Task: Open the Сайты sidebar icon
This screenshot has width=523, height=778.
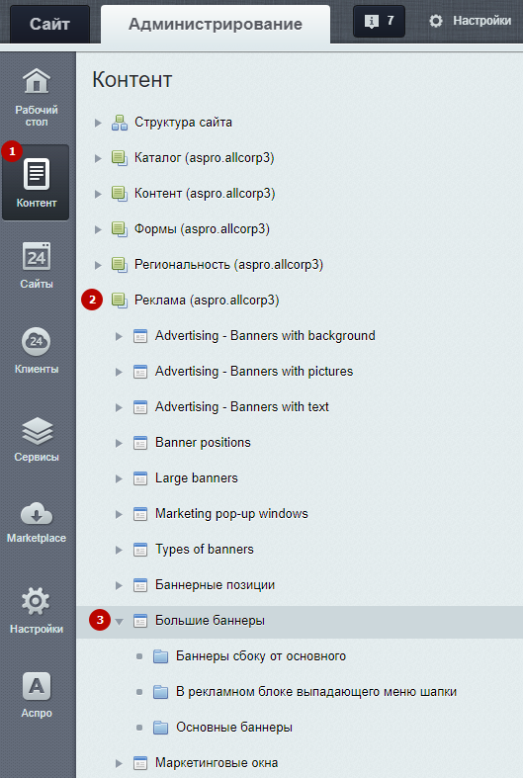Action: click(37, 256)
